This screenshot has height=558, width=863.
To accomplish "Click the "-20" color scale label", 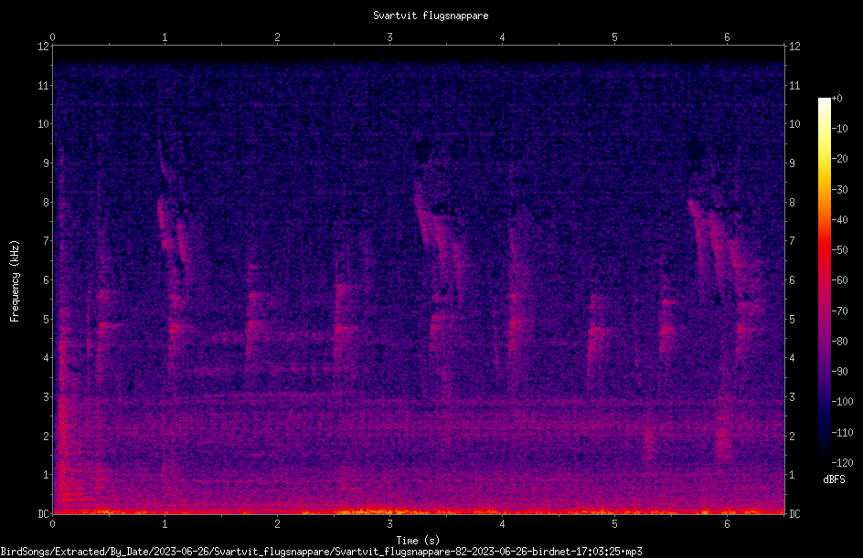I will click(x=840, y=159).
